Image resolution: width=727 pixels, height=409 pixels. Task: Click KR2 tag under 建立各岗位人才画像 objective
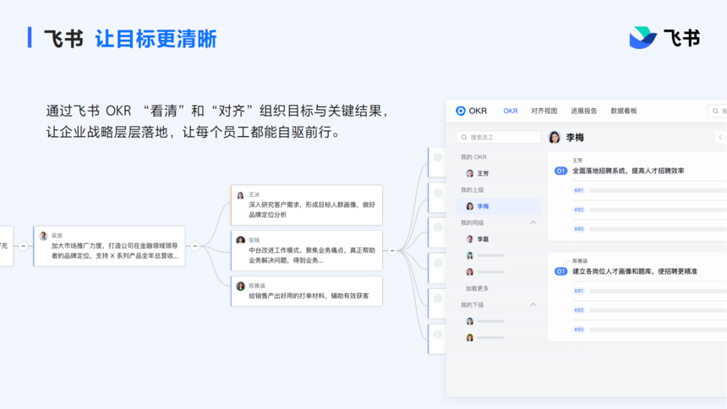(579, 310)
